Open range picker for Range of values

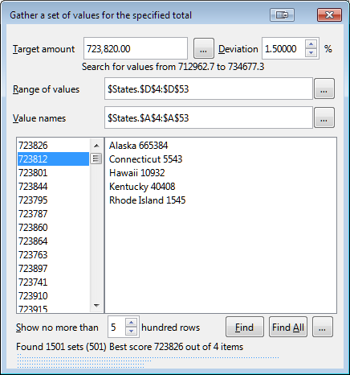click(x=324, y=89)
